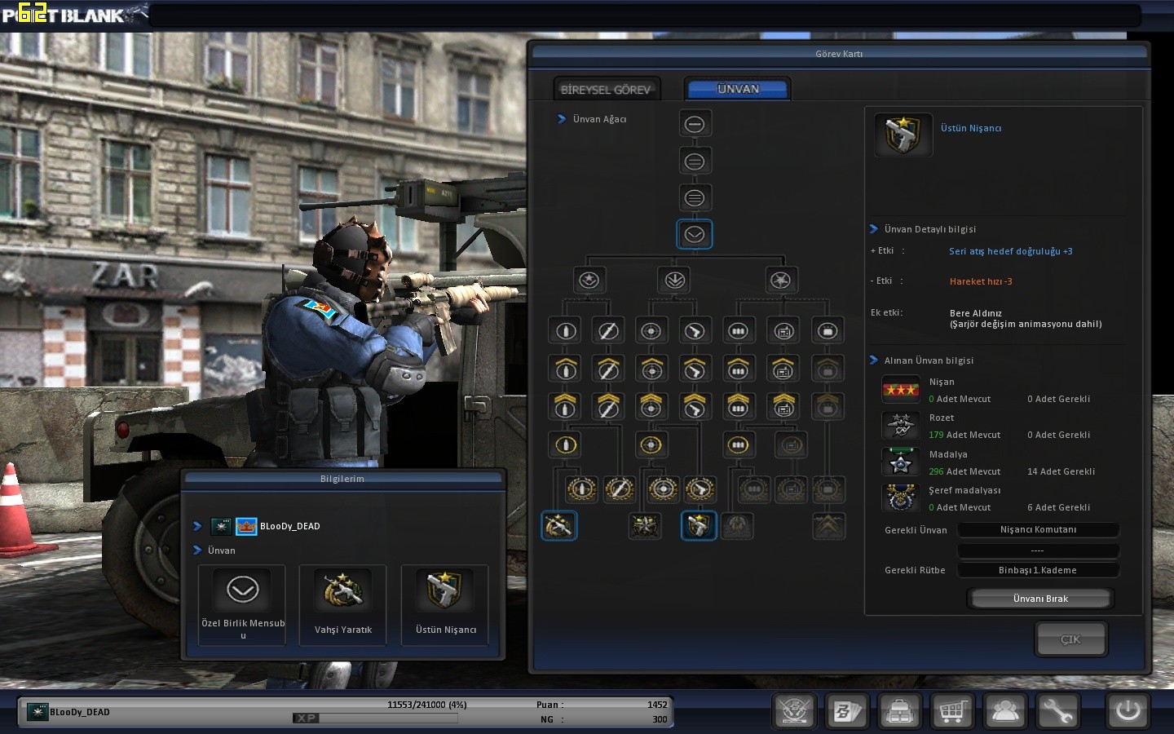Select the double down-arrow node on the middle branch
Screen dimensions: 1174x734
(674, 281)
